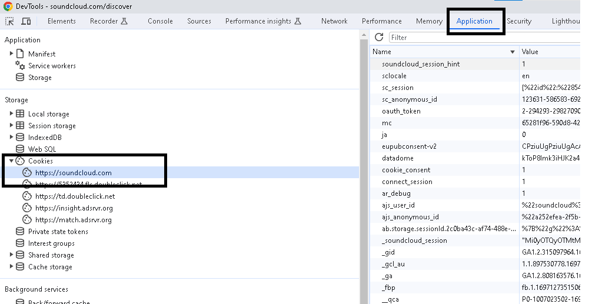Screen dimensions: 592x304
Task: Select the connect_session cookie row
Action: 475,182
